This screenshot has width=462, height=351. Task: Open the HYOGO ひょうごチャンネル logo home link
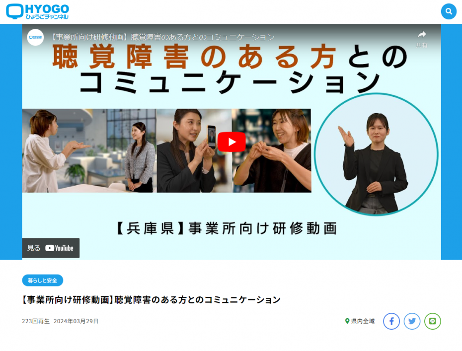point(37,12)
